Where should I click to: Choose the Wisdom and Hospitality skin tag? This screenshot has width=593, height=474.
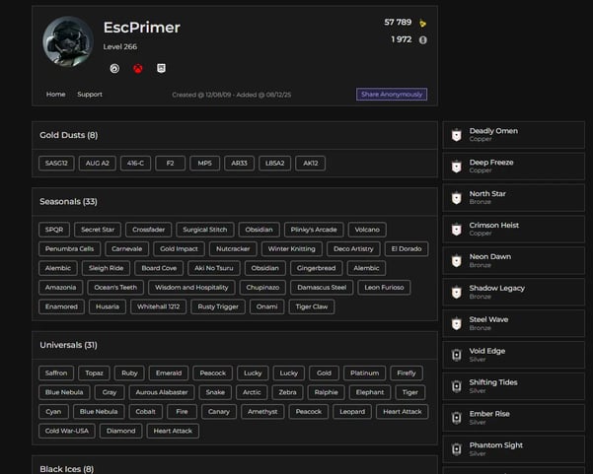pos(190,288)
